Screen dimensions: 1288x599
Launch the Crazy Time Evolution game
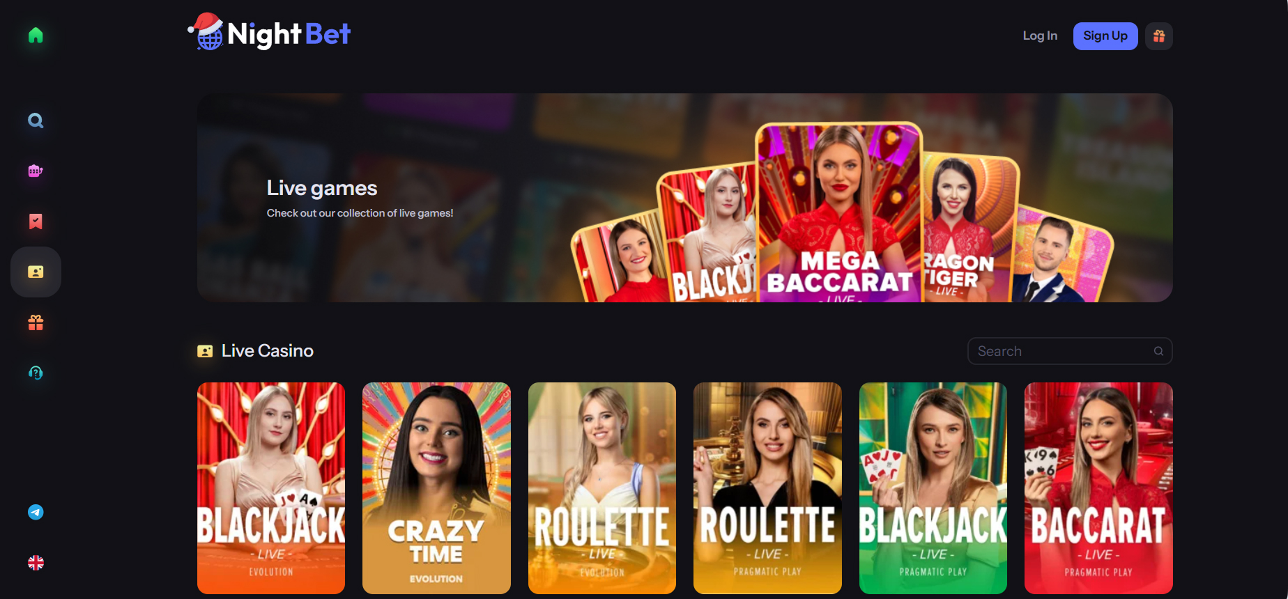(x=436, y=488)
